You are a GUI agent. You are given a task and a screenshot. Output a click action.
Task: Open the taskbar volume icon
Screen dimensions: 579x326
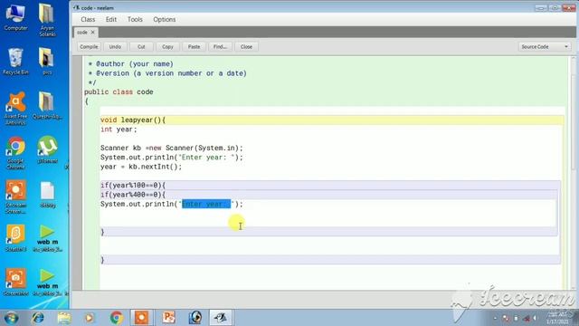[535, 318]
